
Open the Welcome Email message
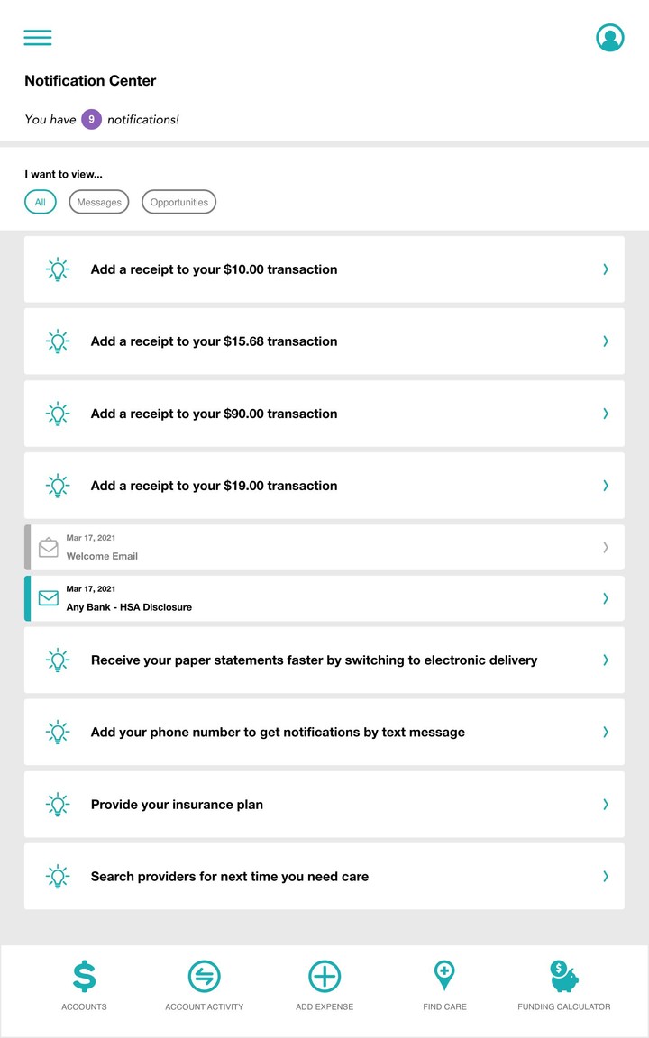[x=102, y=556]
